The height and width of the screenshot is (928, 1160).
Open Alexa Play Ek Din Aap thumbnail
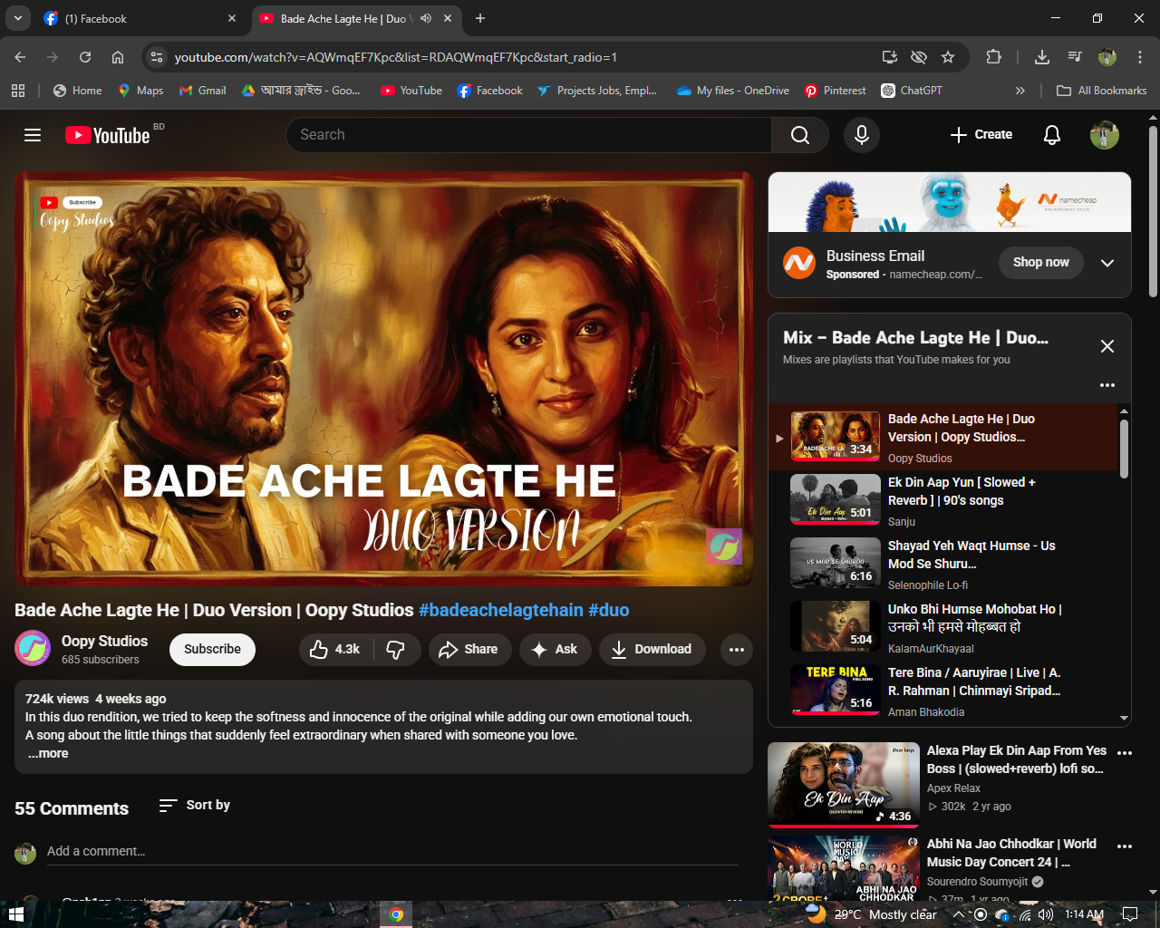point(844,784)
